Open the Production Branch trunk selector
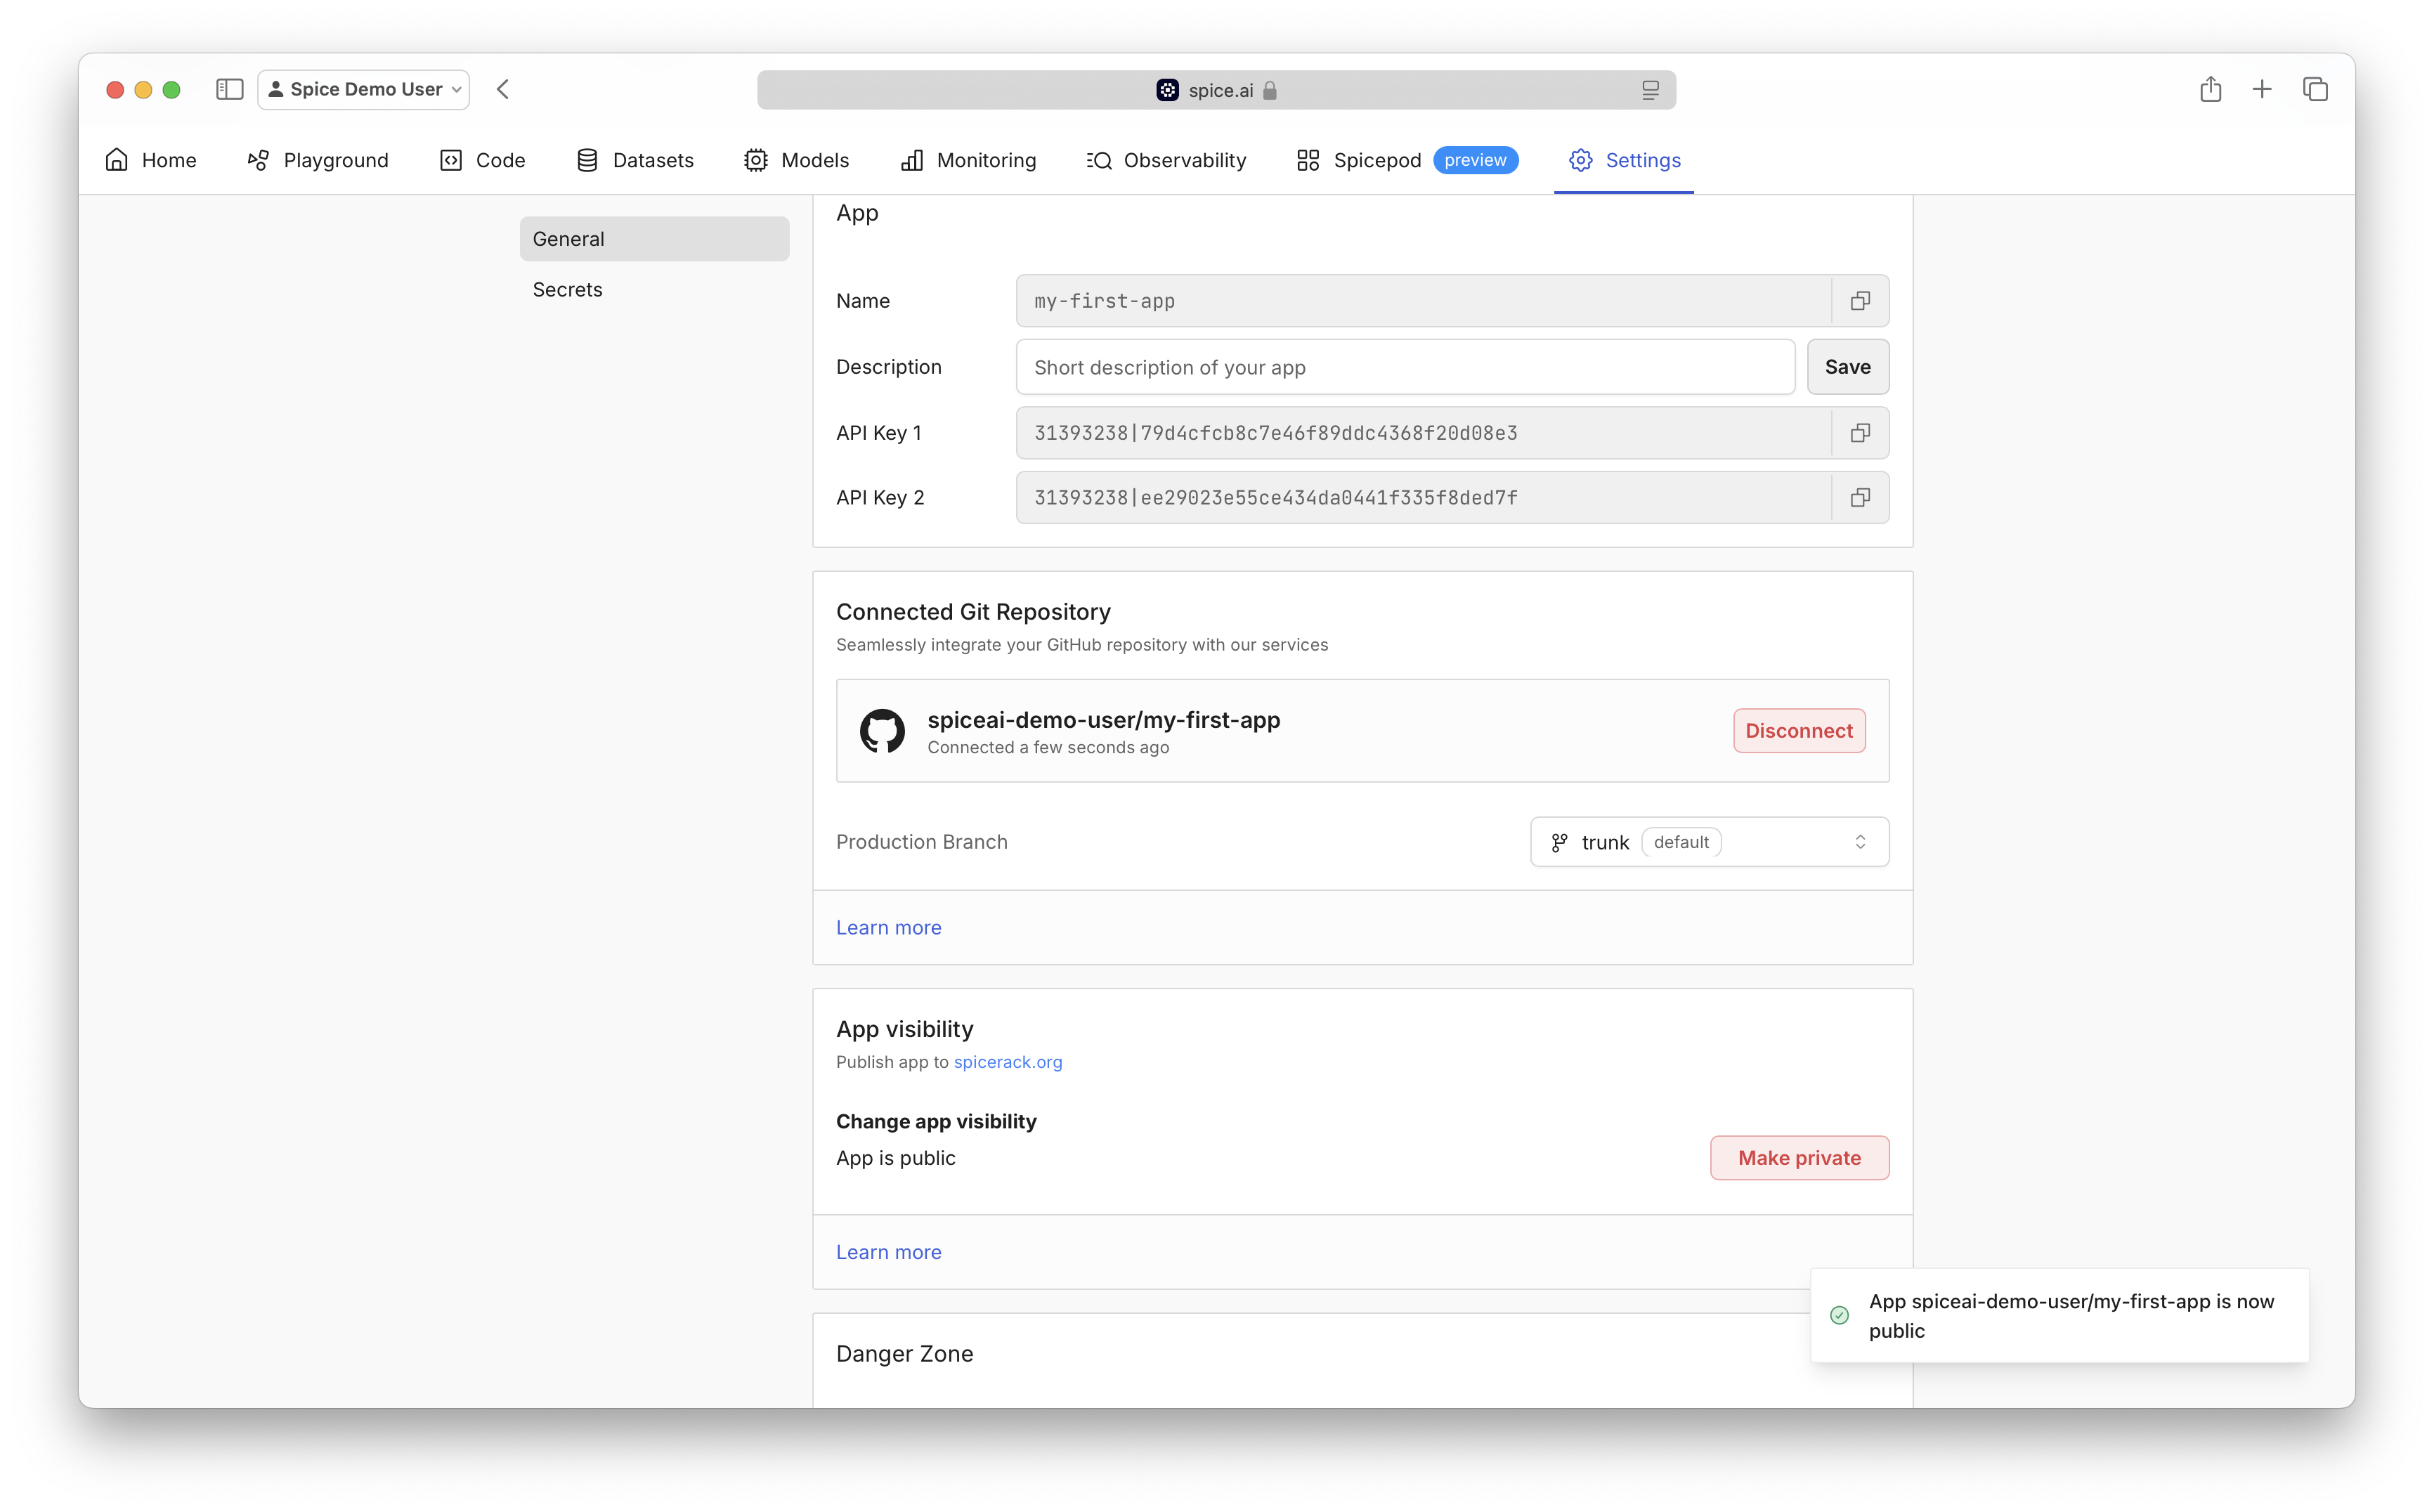 click(x=1709, y=842)
